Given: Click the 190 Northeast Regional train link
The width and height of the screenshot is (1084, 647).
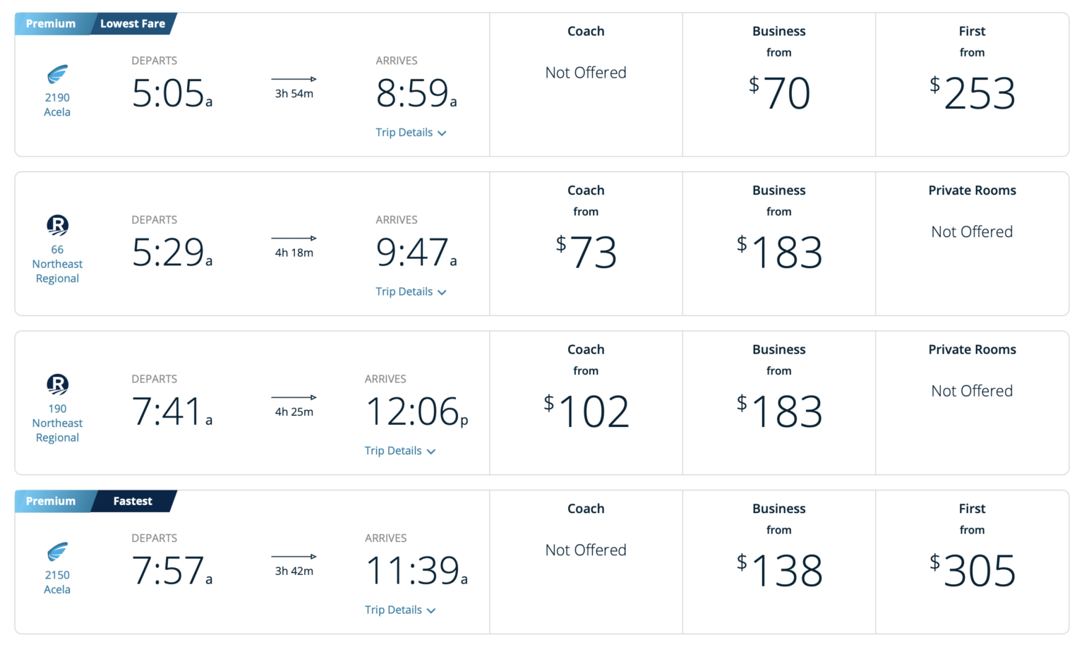Looking at the screenshot, I should click(57, 423).
